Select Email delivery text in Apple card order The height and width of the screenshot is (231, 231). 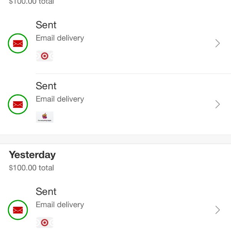[60, 99]
